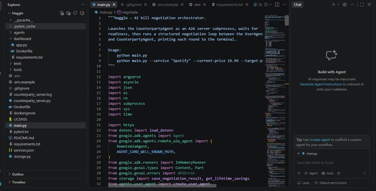Open chat settings gear
This screenshot has height=191, width=376.
(x=345, y=5)
